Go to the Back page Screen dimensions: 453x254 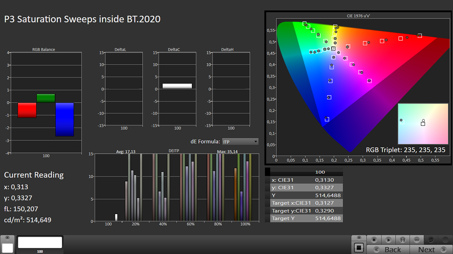pyautogui.click(x=388, y=249)
